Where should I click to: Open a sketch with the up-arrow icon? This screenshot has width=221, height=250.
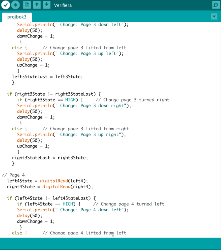tap(37, 5)
